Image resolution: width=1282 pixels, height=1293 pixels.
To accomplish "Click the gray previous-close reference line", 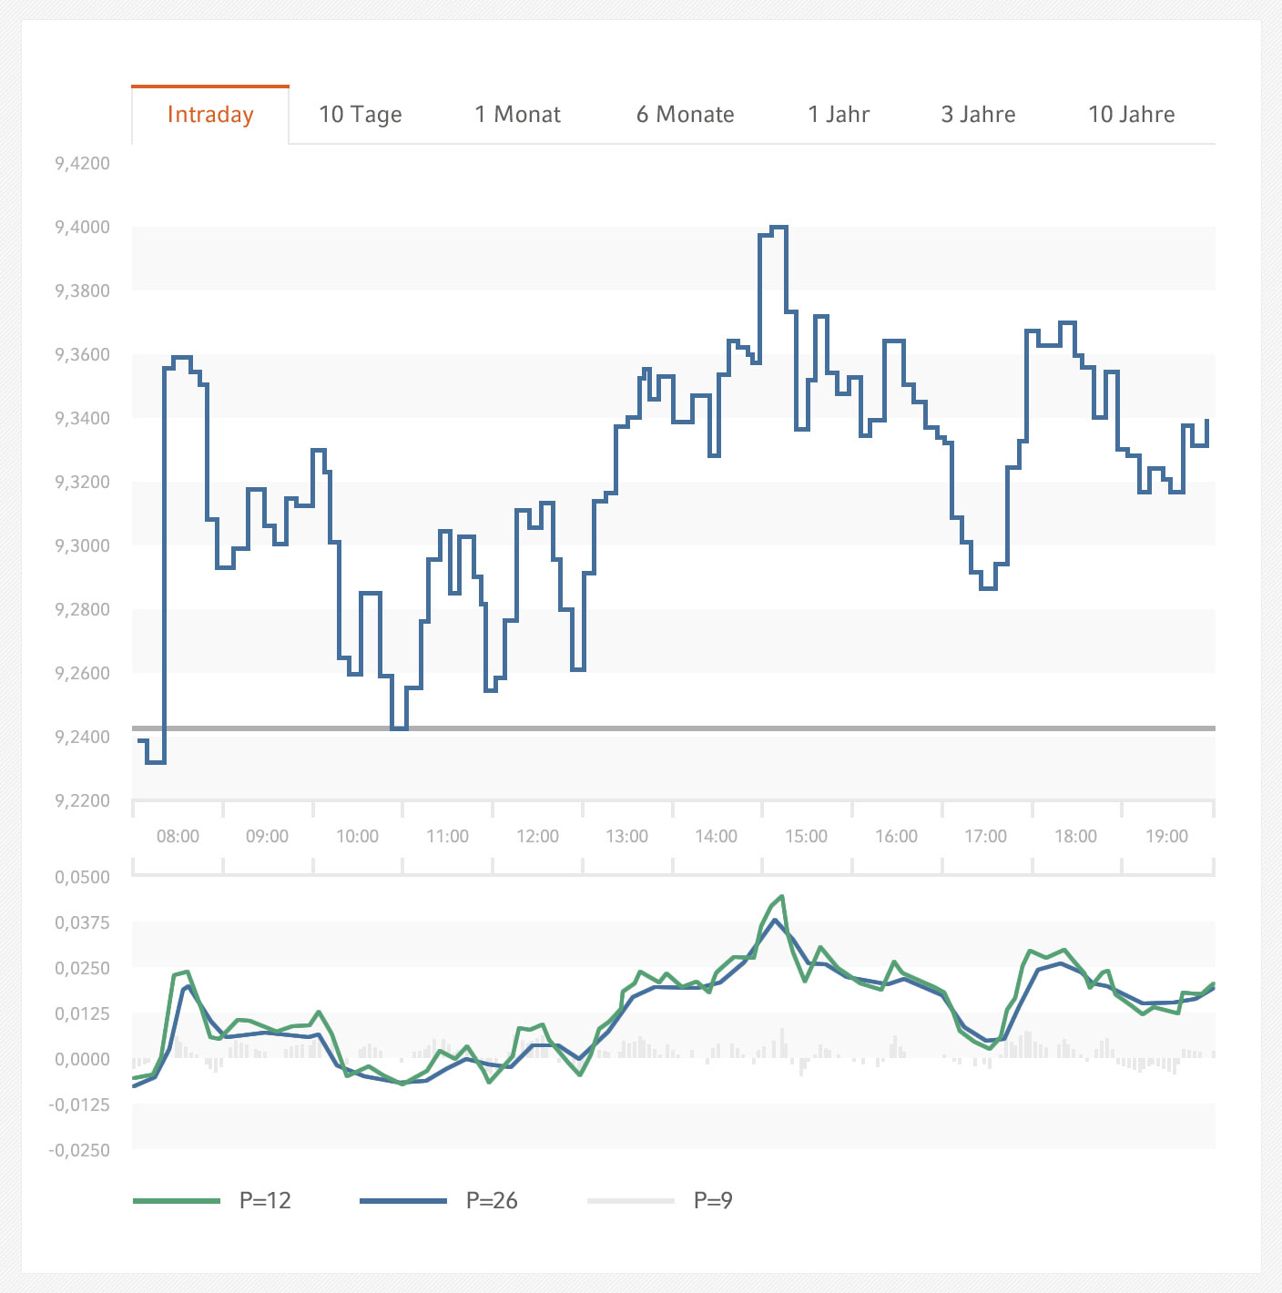I will tap(674, 728).
